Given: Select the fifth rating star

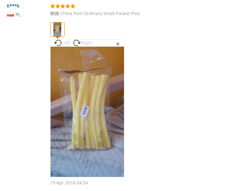Looking at the screenshot, I should 73,6.
